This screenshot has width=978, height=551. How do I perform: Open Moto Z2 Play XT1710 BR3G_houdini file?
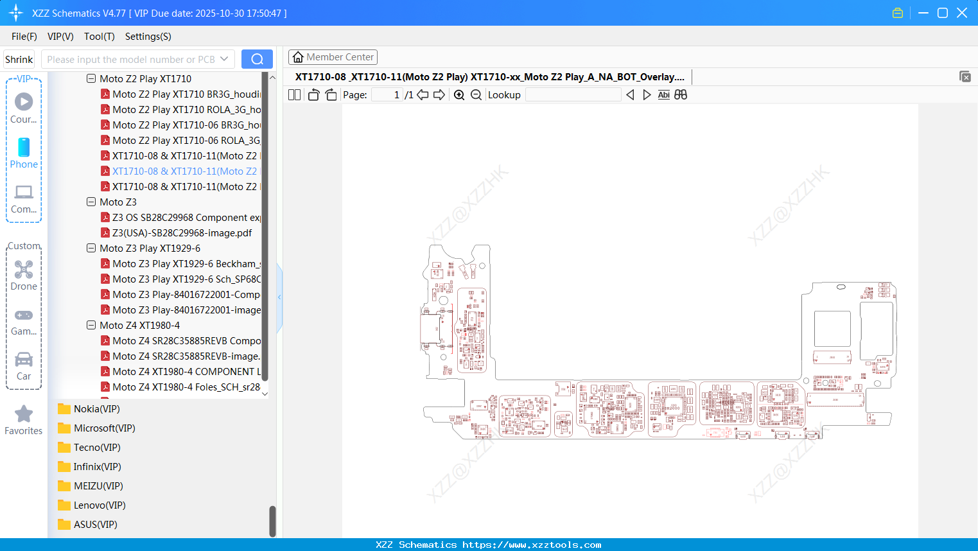[x=180, y=94]
